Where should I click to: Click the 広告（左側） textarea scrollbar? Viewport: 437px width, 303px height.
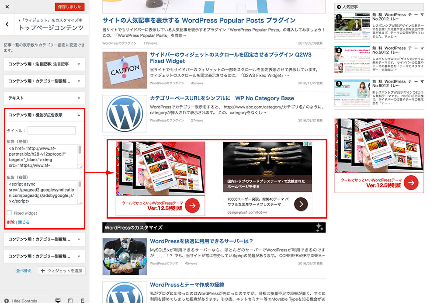tap(80, 157)
